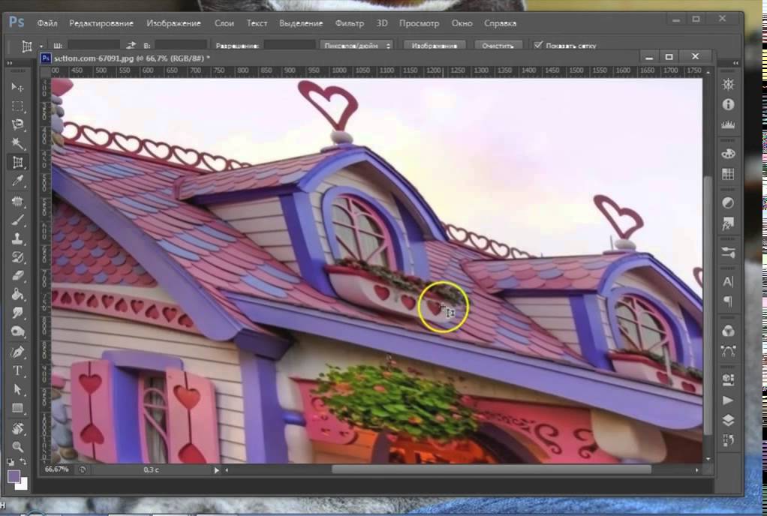The image size is (767, 516).
Task: Open the Изображение menu
Action: pos(173,23)
